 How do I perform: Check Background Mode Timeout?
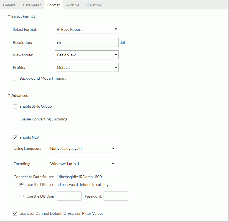15,78
